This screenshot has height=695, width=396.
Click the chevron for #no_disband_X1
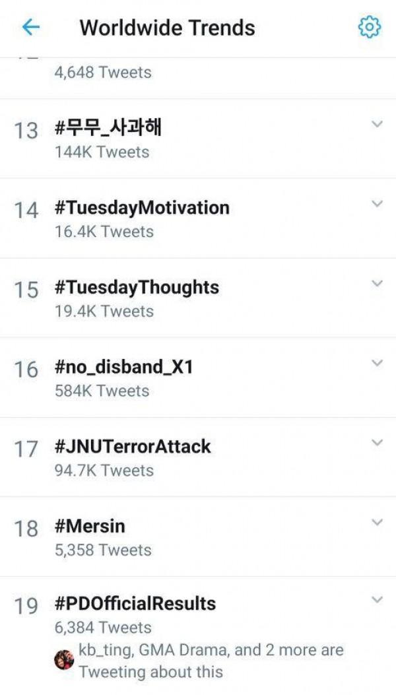(x=377, y=363)
